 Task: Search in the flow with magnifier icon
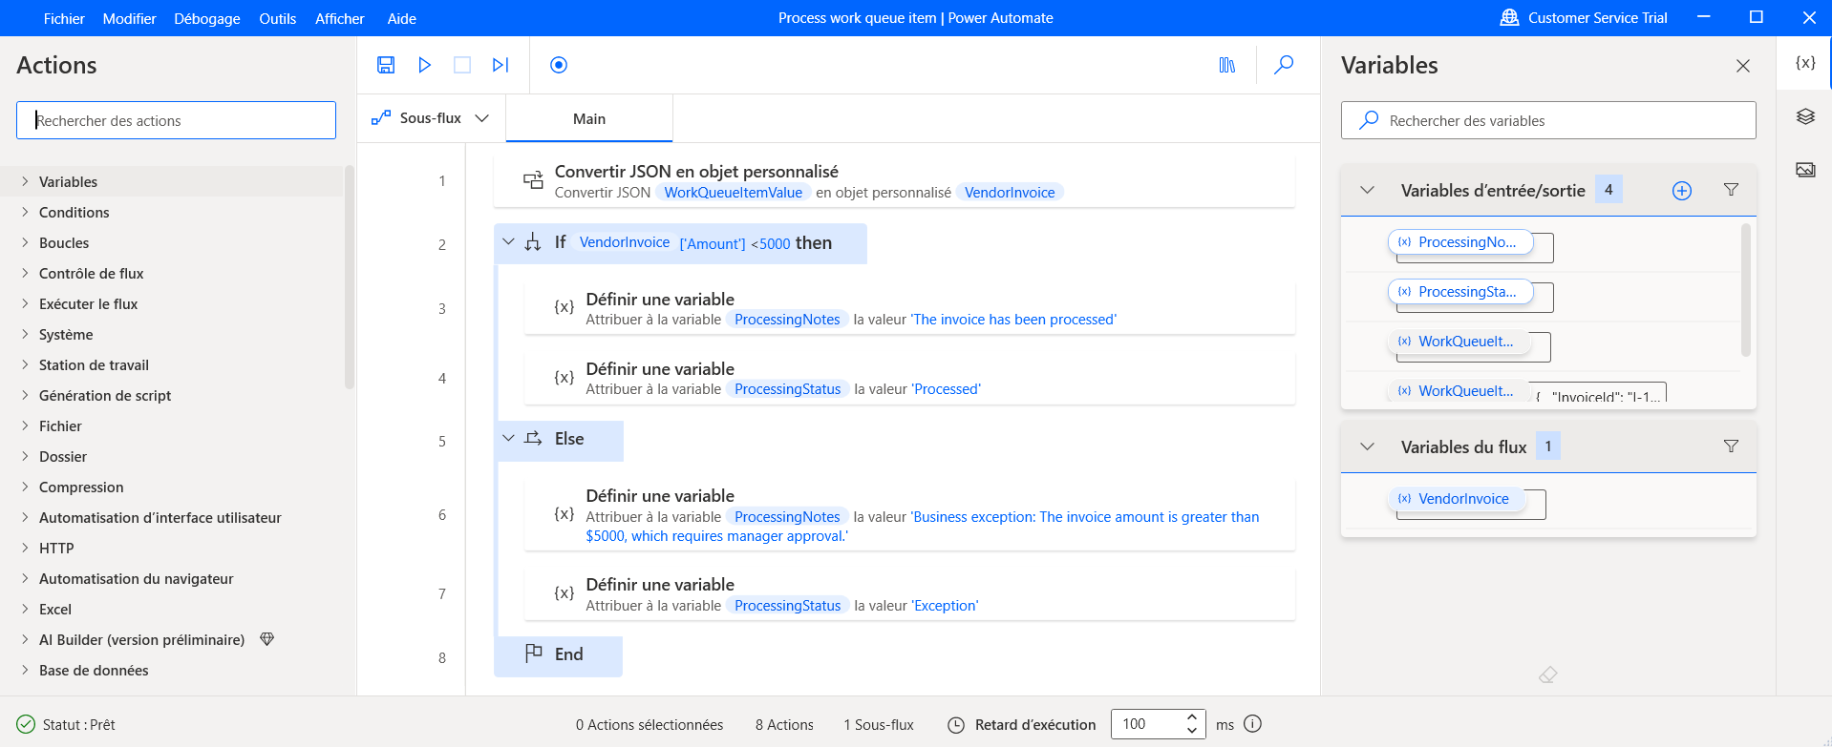click(x=1285, y=65)
